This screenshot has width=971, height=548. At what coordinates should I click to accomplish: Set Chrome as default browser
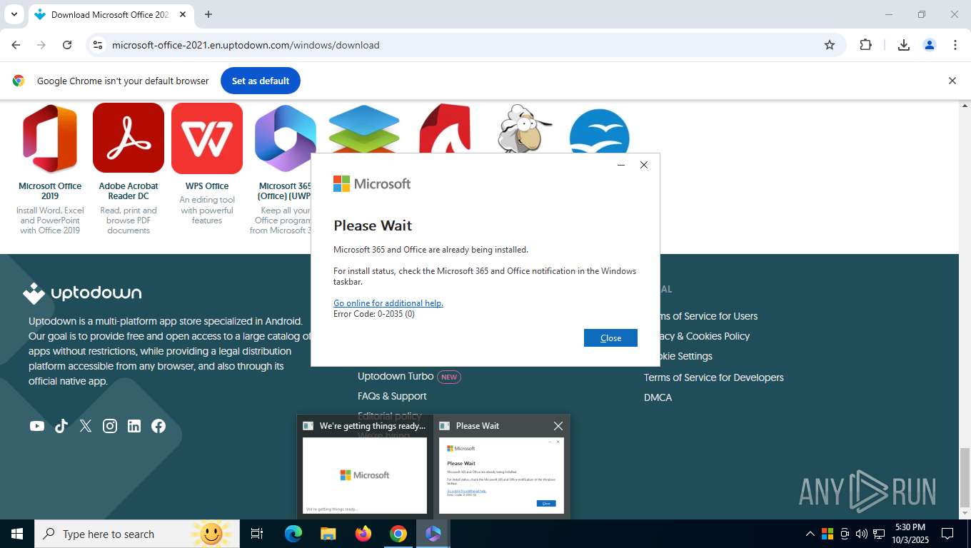(261, 81)
